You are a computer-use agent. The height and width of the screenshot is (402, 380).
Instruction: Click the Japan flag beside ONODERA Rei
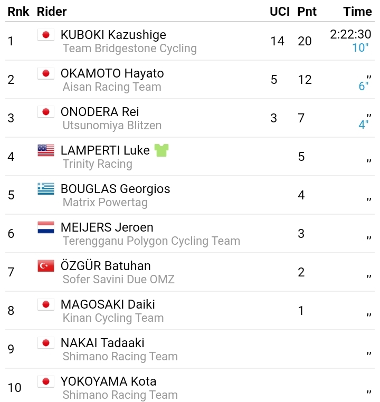(46, 112)
